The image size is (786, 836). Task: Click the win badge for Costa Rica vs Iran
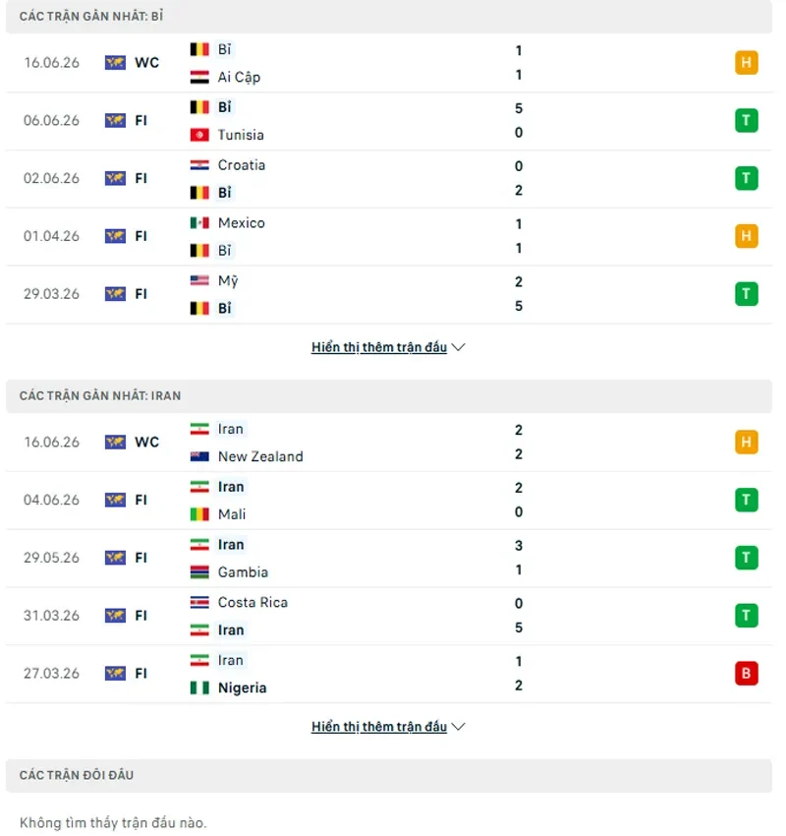pos(746,616)
